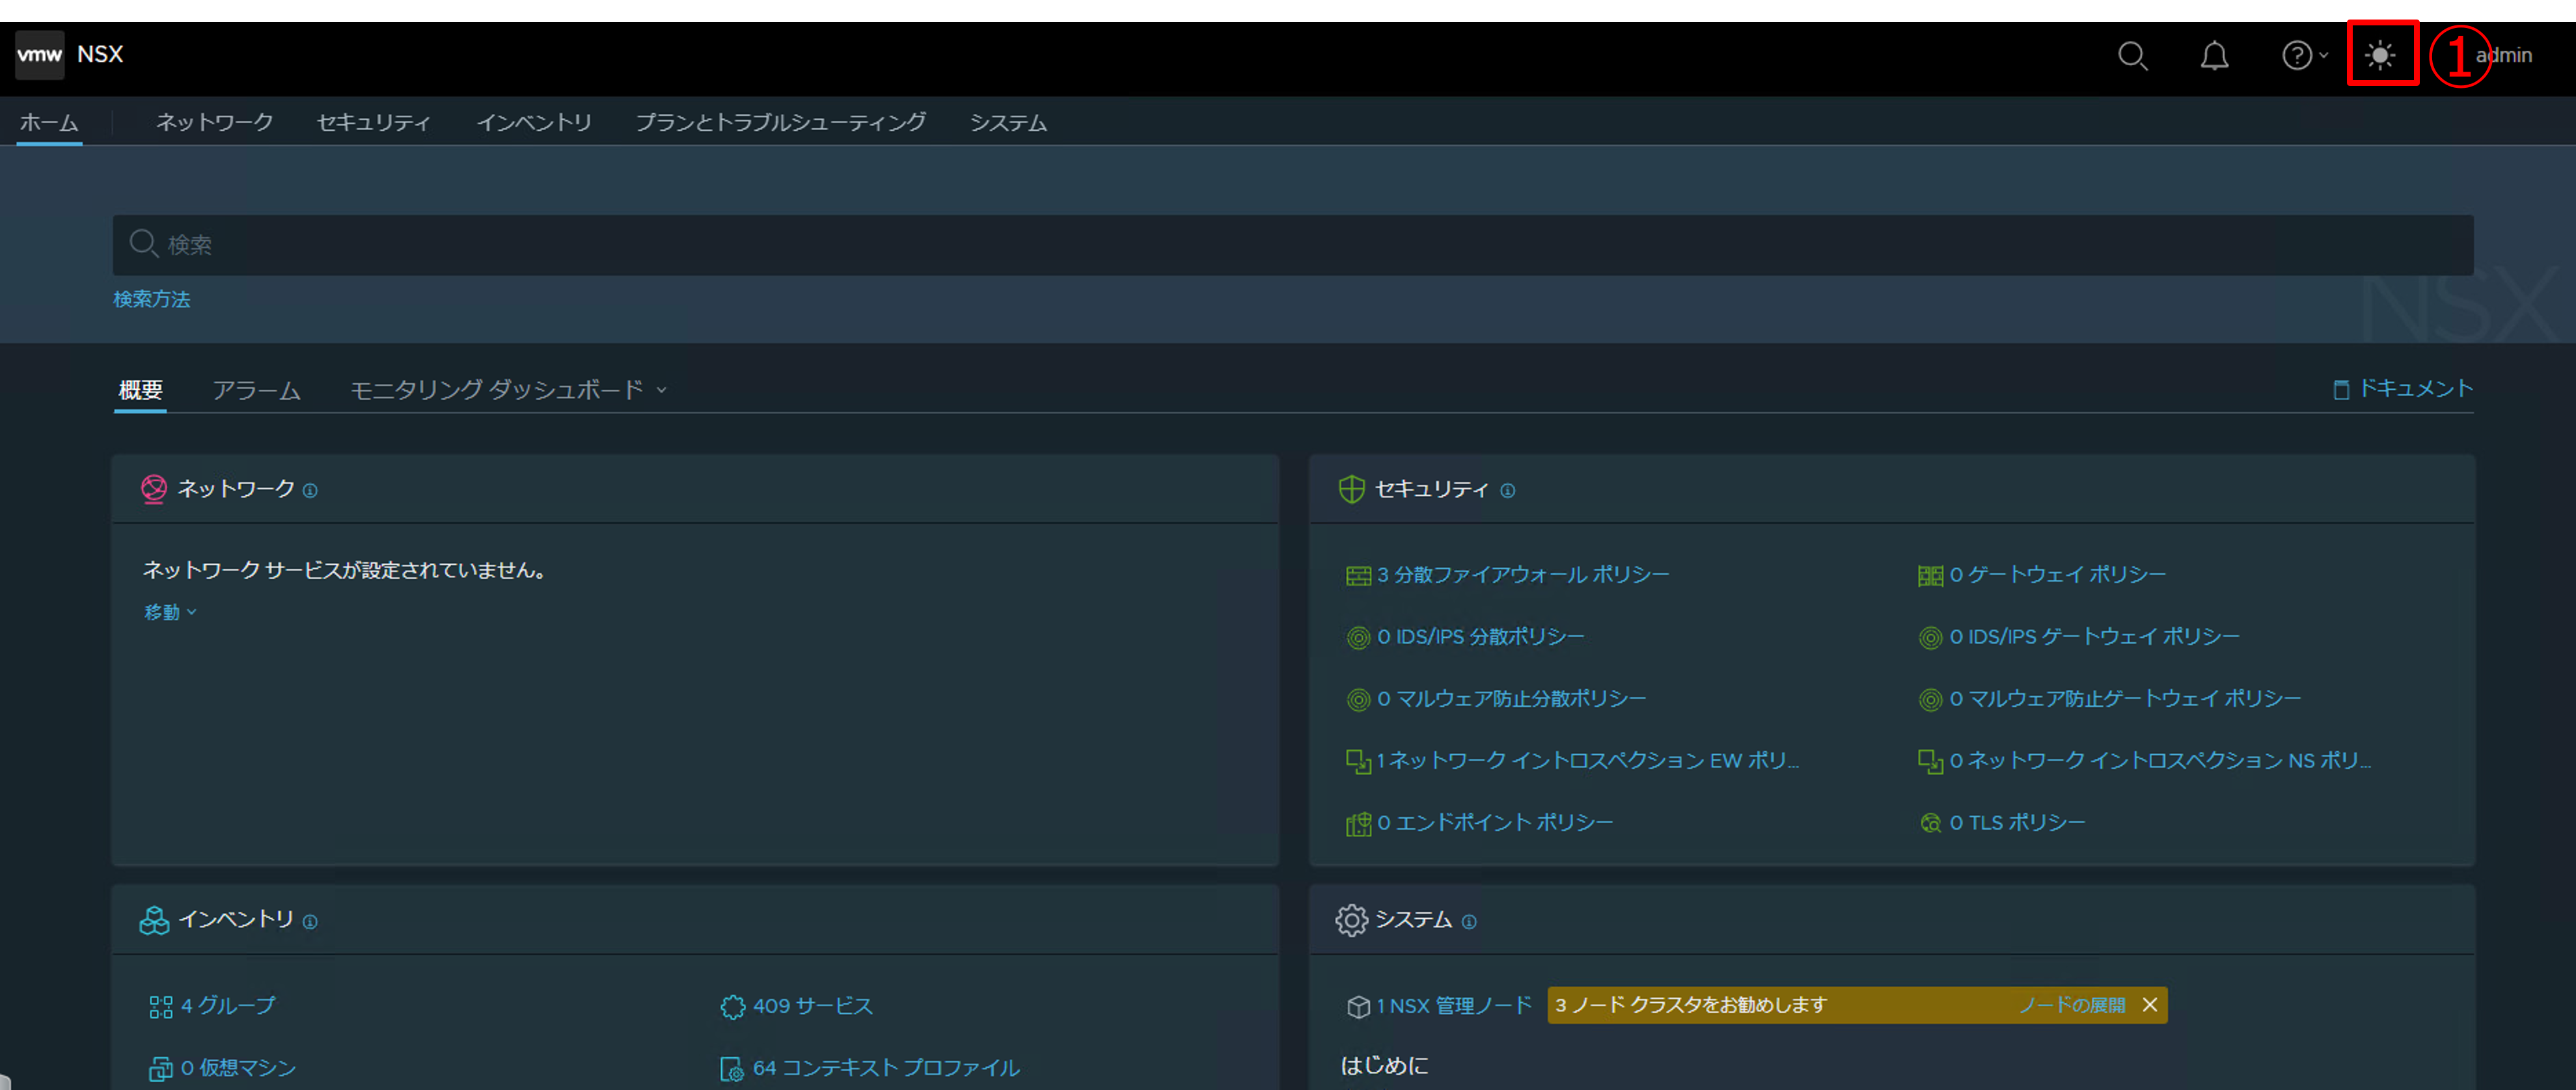Screen dimensions: 2576x1090
Task: Click into the 検索 input field
Action: click(x=1290, y=245)
